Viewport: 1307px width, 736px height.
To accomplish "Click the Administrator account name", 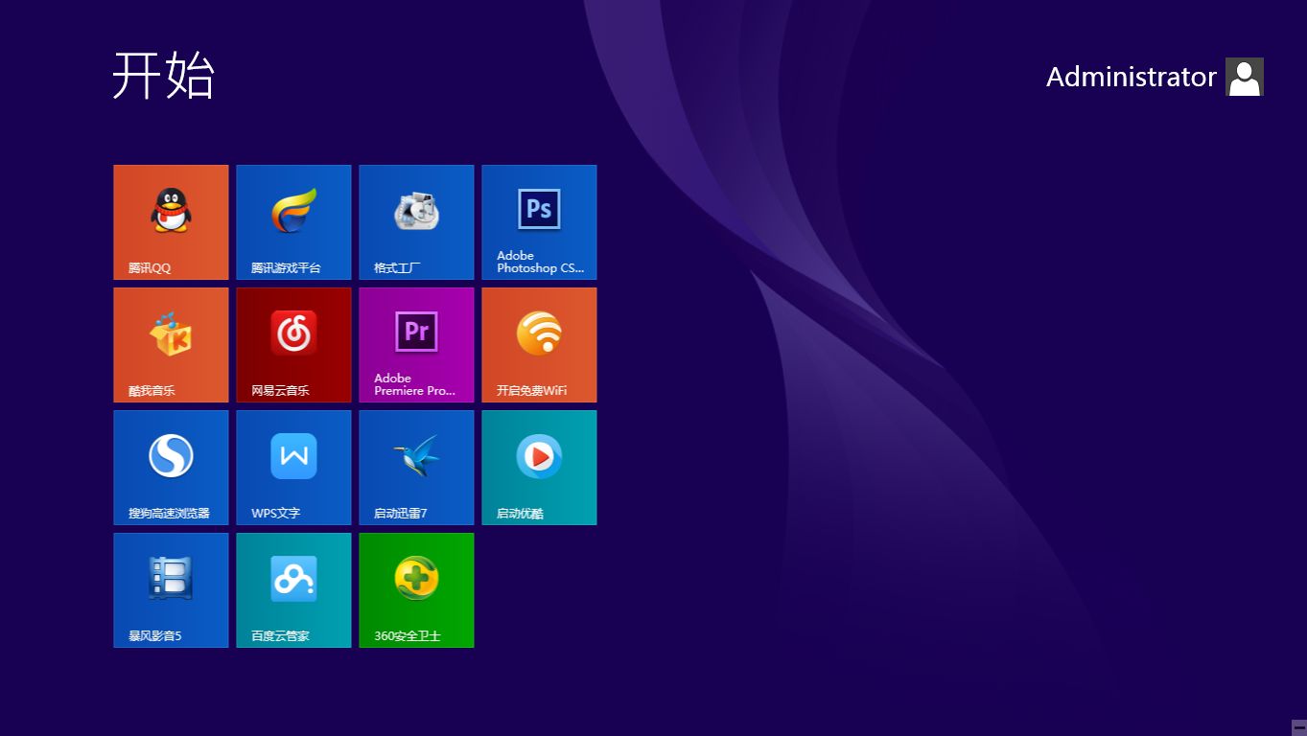I will pyautogui.click(x=1132, y=77).
